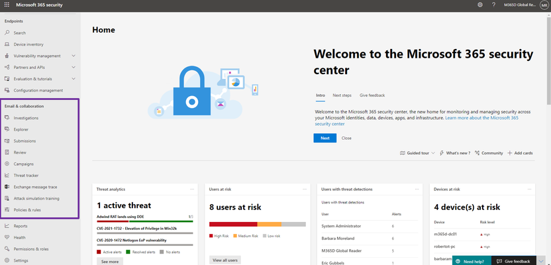Click the page vertical scrollbar

(548, 60)
